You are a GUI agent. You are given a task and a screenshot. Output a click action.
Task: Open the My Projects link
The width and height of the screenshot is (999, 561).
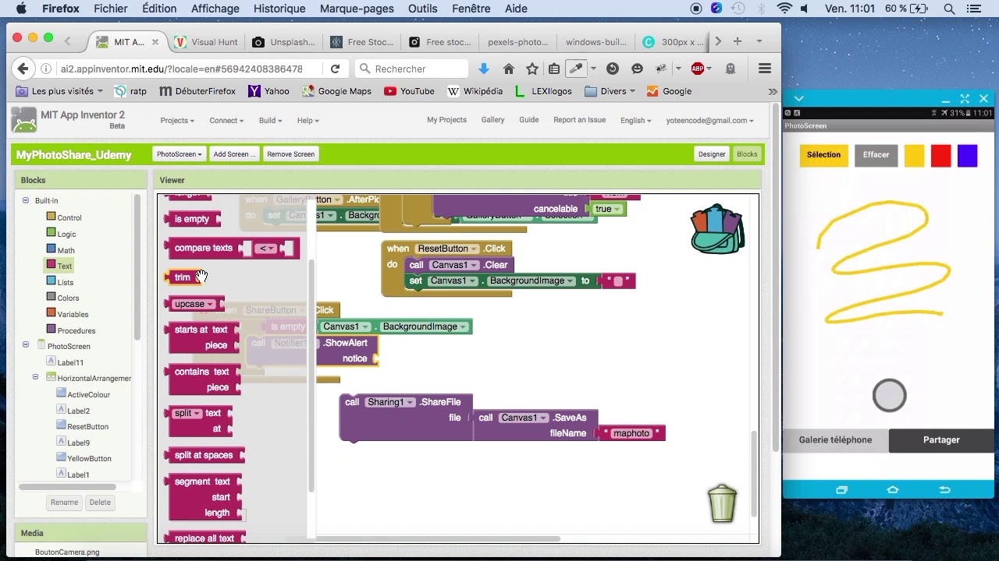(x=446, y=120)
